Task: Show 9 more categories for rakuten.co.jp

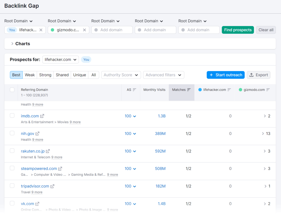Action: [57, 157]
